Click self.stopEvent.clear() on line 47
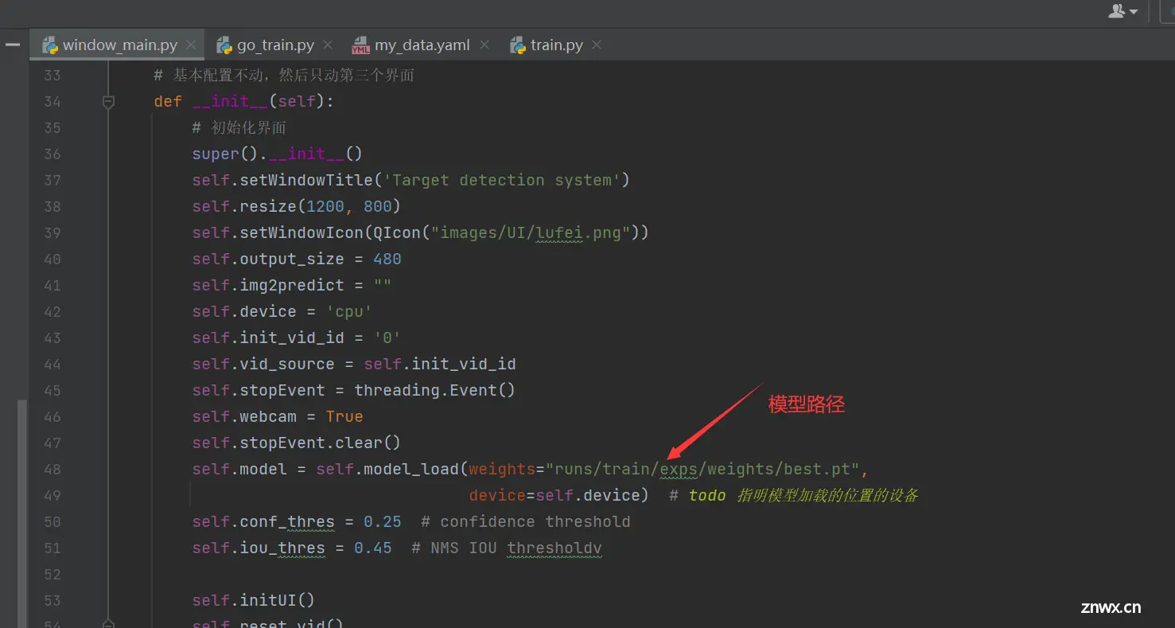The image size is (1175, 628). [297, 443]
